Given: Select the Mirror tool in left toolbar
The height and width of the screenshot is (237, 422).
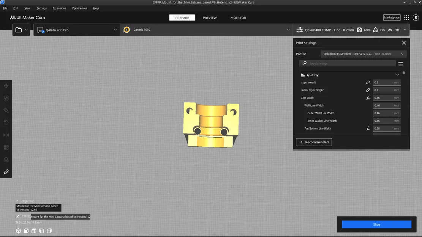Looking at the screenshot, I should click(6, 135).
